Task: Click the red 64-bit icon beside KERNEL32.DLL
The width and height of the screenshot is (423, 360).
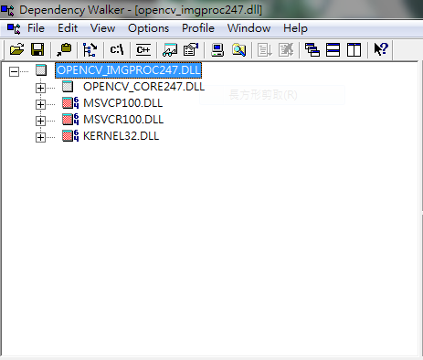Action: pyautogui.click(x=70, y=136)
